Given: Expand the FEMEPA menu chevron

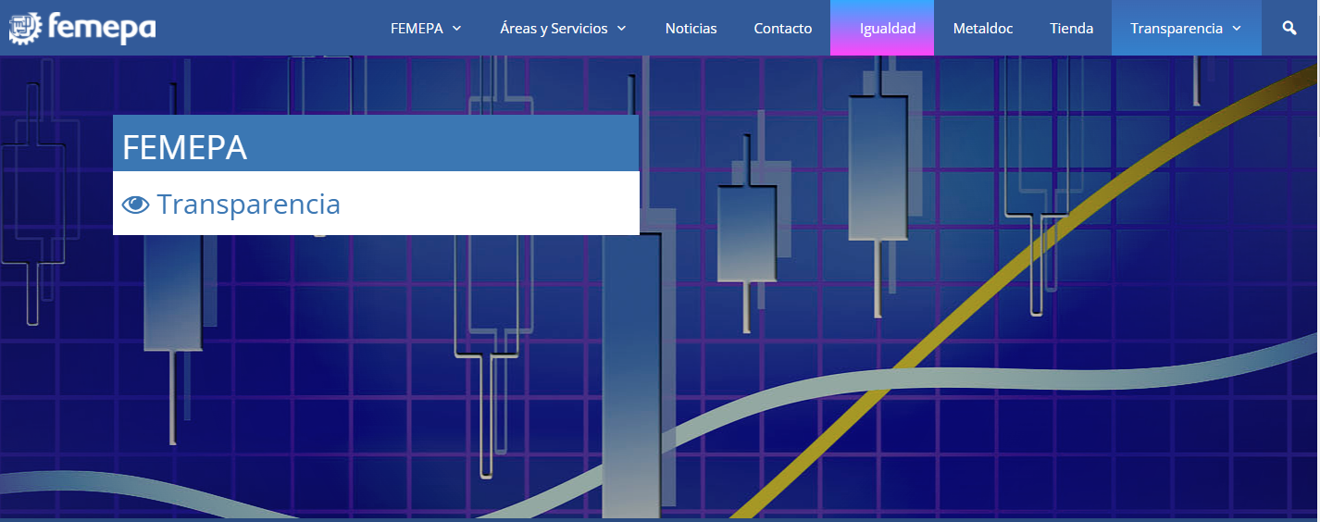Looking at the screenshot, I should [456, 29].
